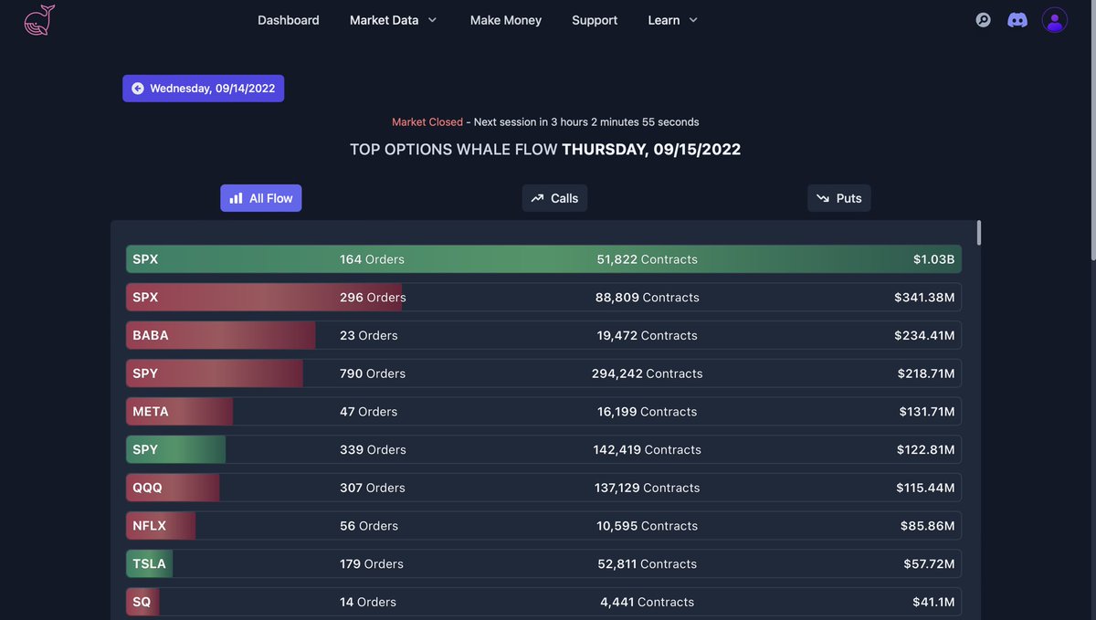This screenshot has width=1096, height=620.
Task: Click the rising trend icon in Calls
Action: click(537, 198)
